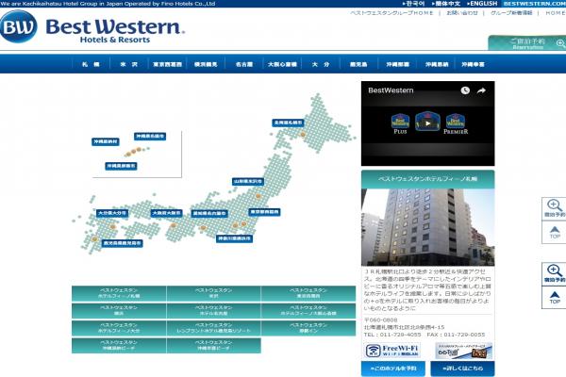Open レンブラントホテル鹿児島リゾート grid button
The height and width of the screenshot is (377, 566).
tap(214, 328)
